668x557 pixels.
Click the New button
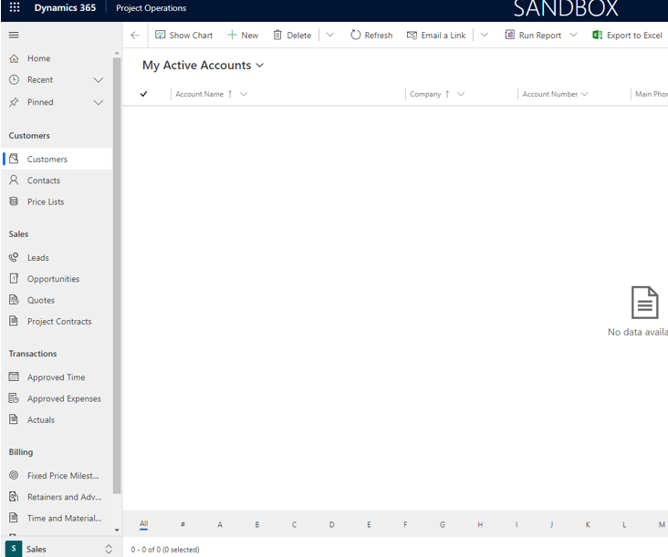click(243, 36)
